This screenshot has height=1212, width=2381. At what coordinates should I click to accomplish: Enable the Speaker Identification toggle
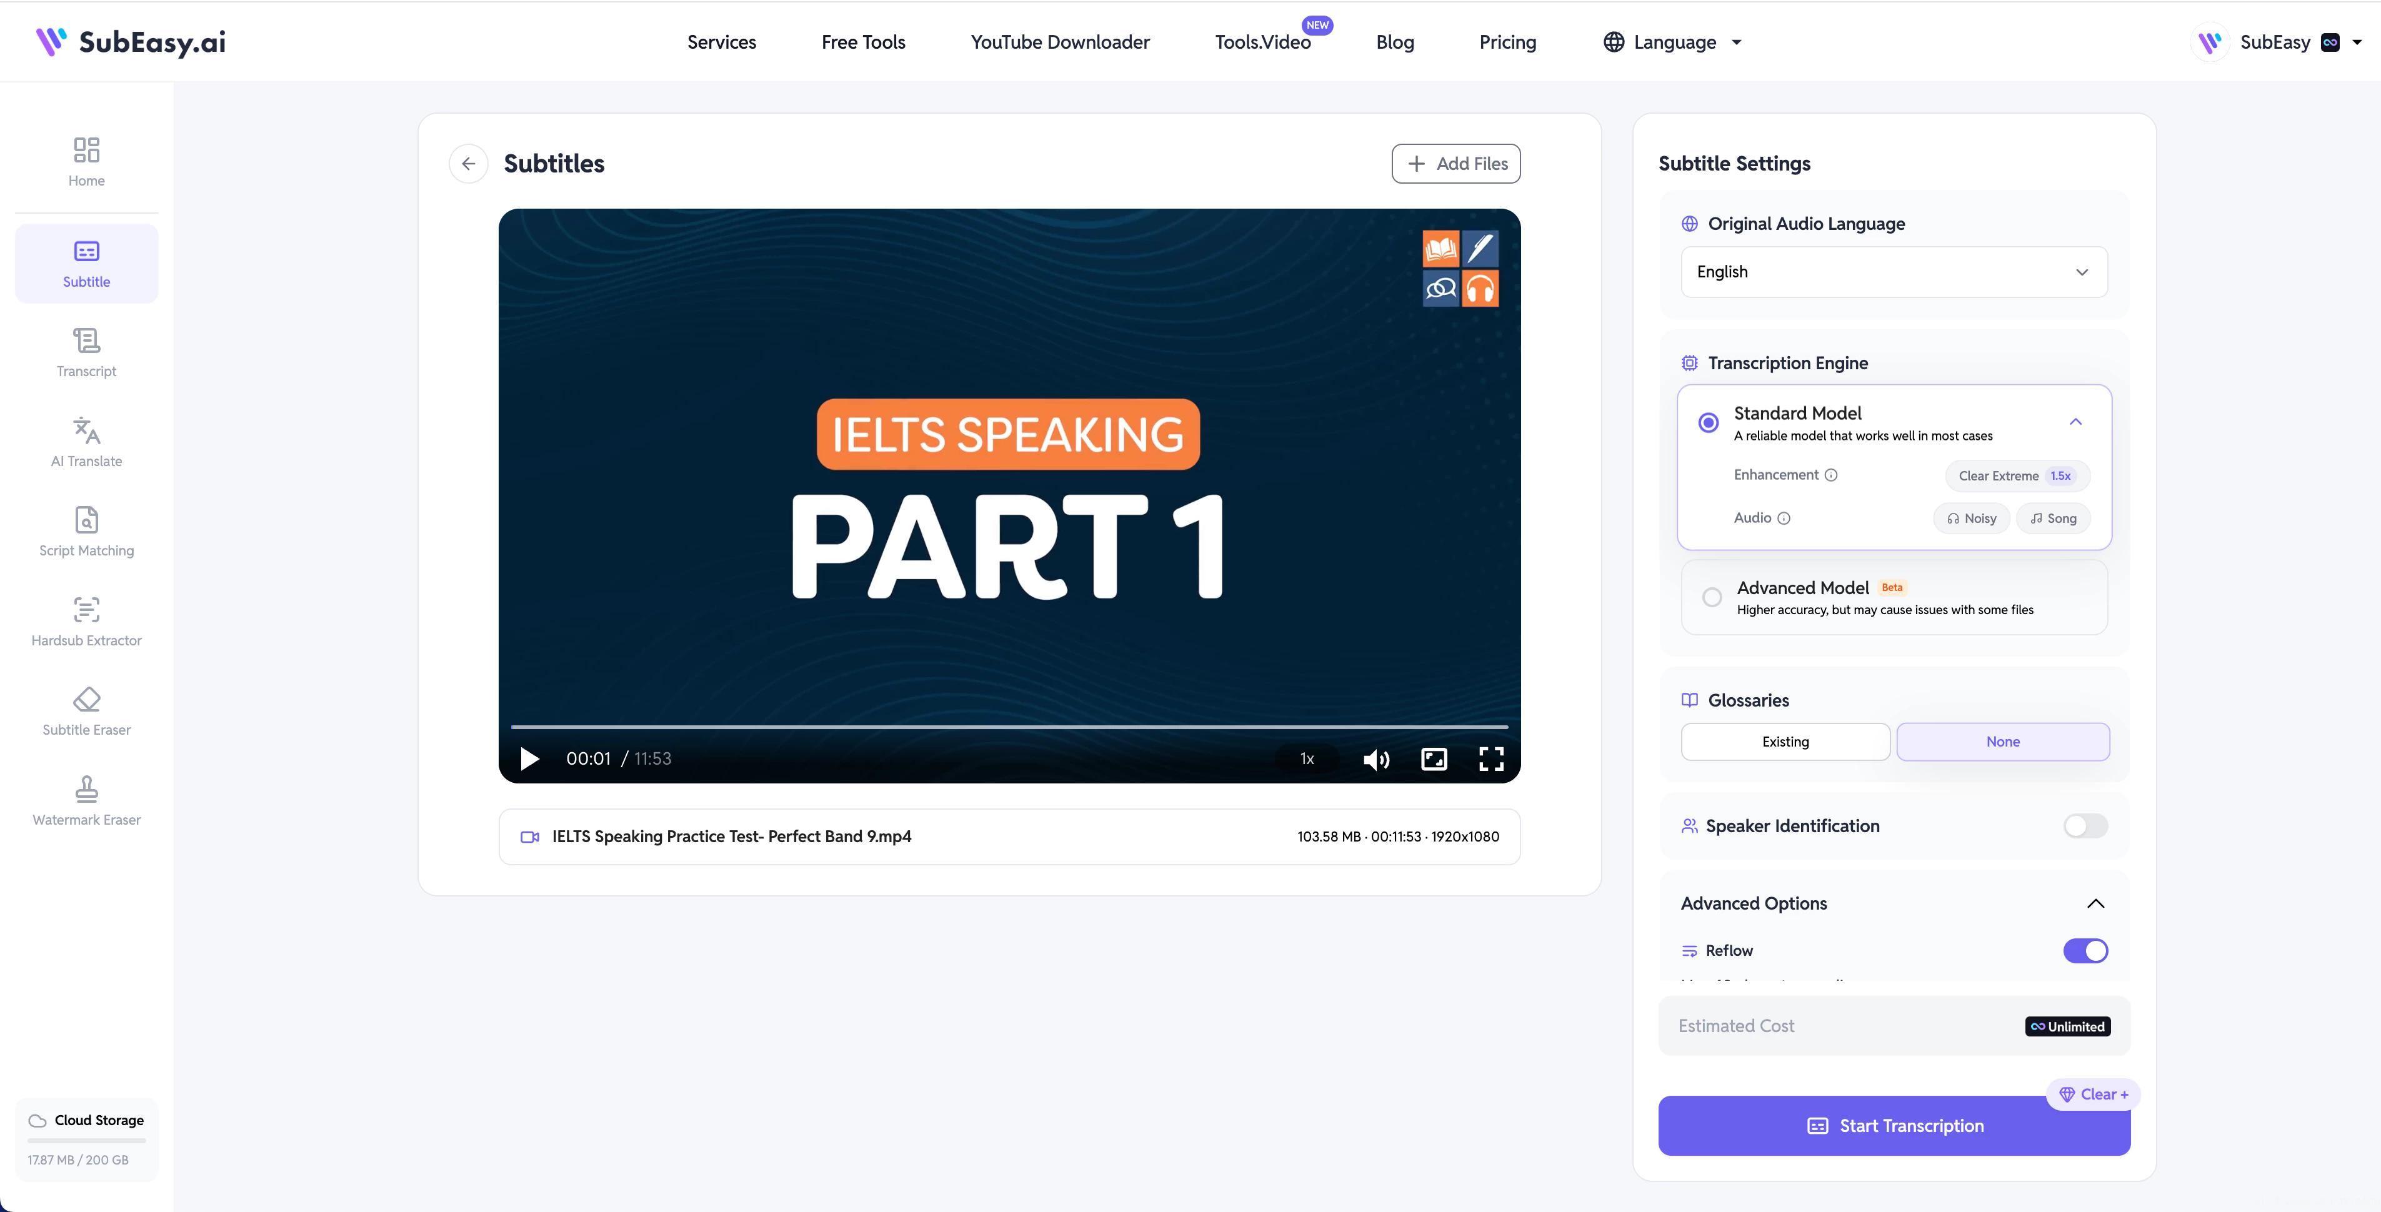pos(2085,826)
